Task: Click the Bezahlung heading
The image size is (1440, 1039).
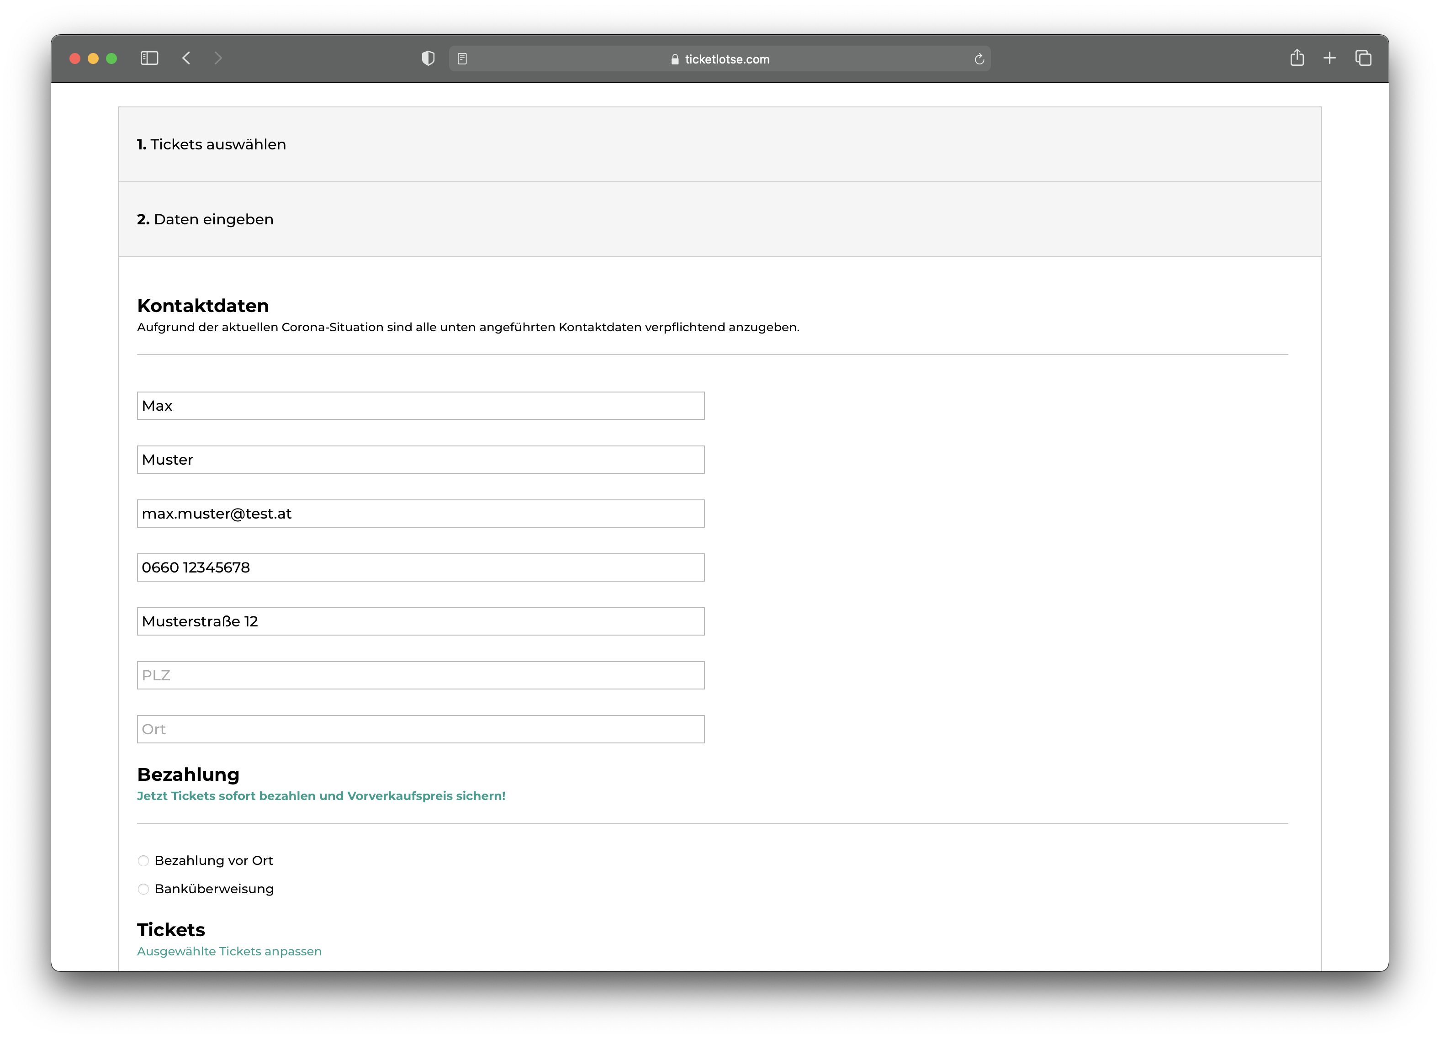Action: [188, 775]
